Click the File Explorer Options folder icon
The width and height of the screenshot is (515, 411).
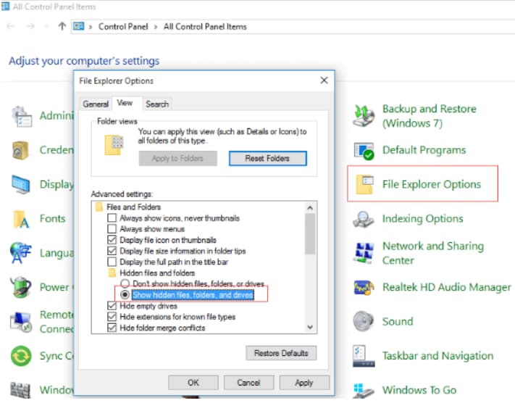pyautogui.click(x=364, y=184)
